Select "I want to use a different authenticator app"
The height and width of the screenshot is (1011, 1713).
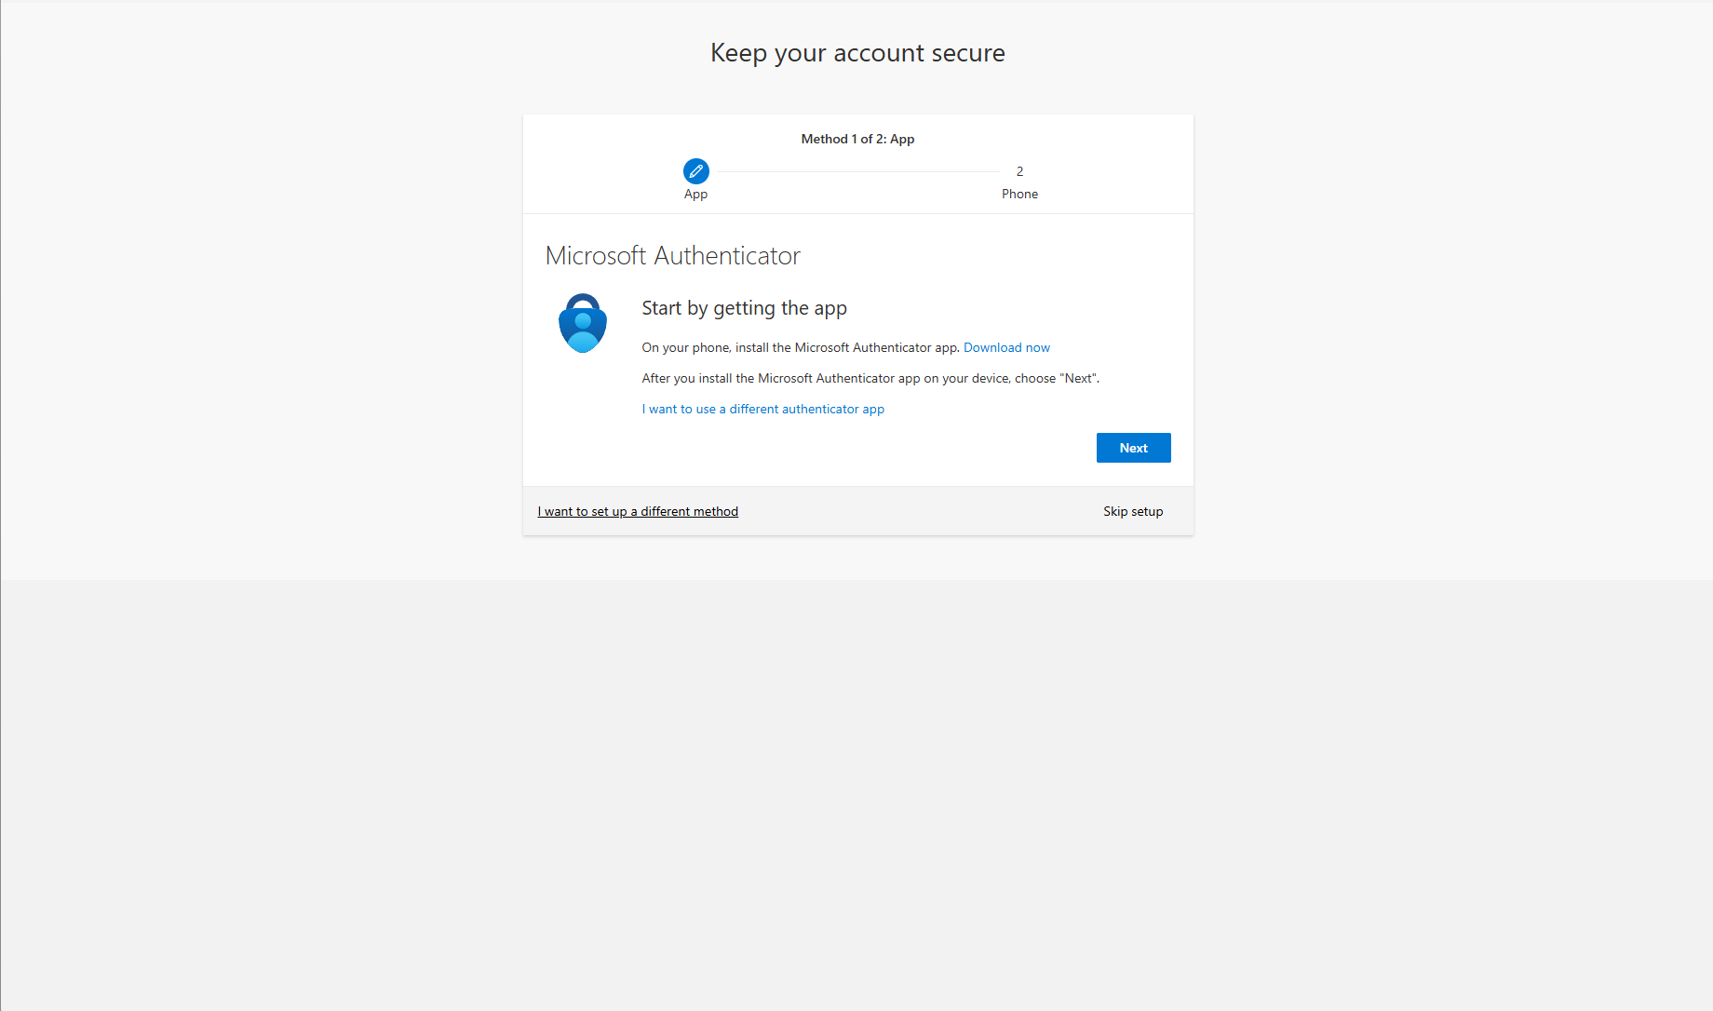[x=762, y=409]
